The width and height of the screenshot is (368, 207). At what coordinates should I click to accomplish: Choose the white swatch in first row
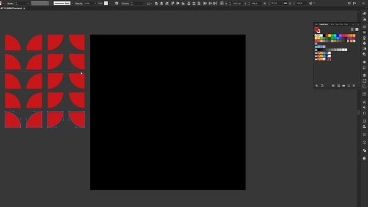click(321, 36)
